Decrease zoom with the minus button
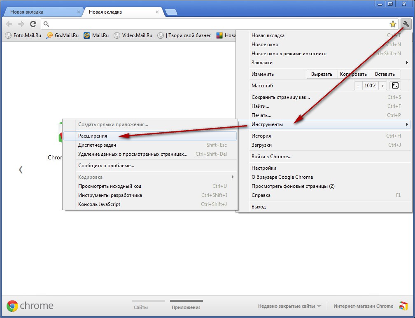The width and height of the screenshot is (415, 318). [x=358, y=86]
